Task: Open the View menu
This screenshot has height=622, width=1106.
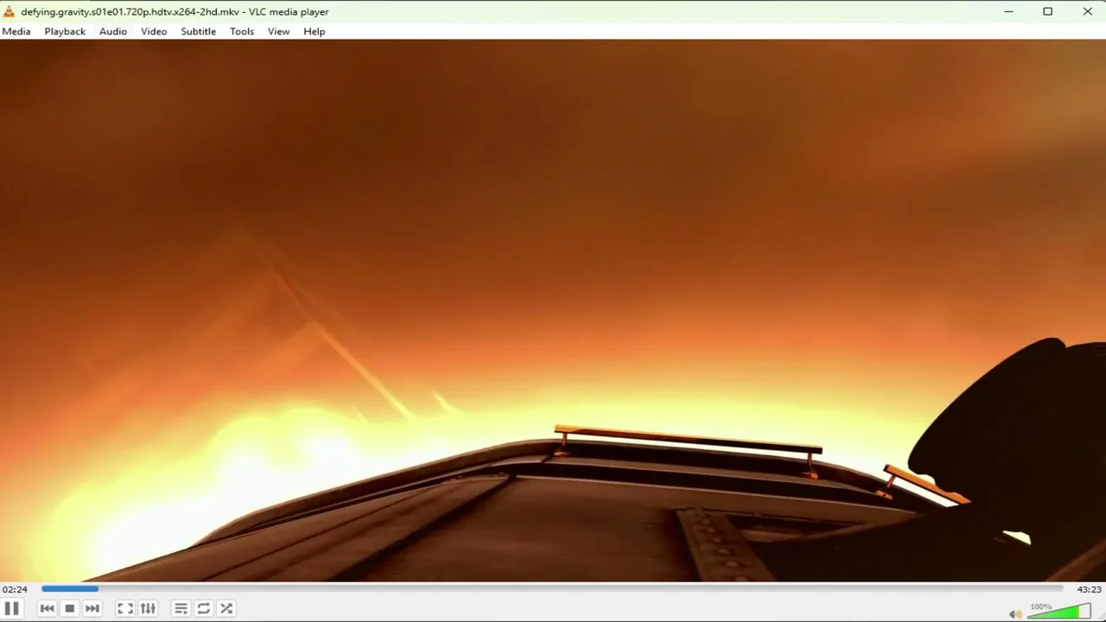Action: tap(278, 31)
